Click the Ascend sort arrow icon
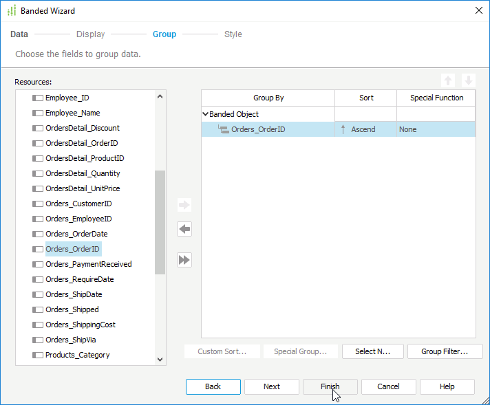The image size is (490, 405). pos(343,129)
